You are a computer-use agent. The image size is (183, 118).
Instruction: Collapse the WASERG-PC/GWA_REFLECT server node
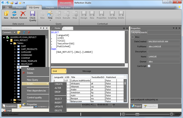pos(4,38)
